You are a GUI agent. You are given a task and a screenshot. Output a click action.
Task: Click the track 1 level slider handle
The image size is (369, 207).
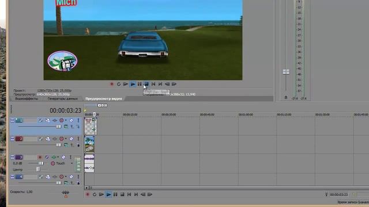point(58,126)
